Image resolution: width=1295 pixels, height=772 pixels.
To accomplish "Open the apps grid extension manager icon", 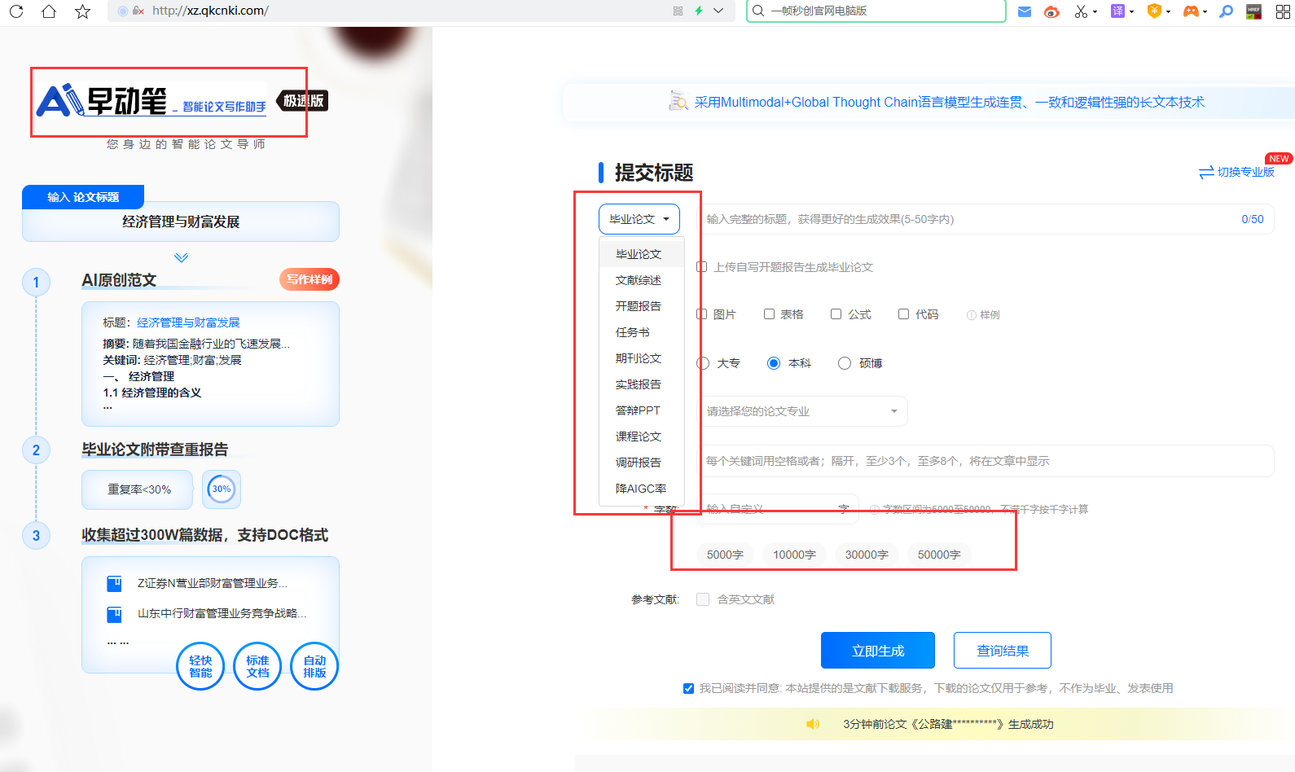I will coord(1283,11).
